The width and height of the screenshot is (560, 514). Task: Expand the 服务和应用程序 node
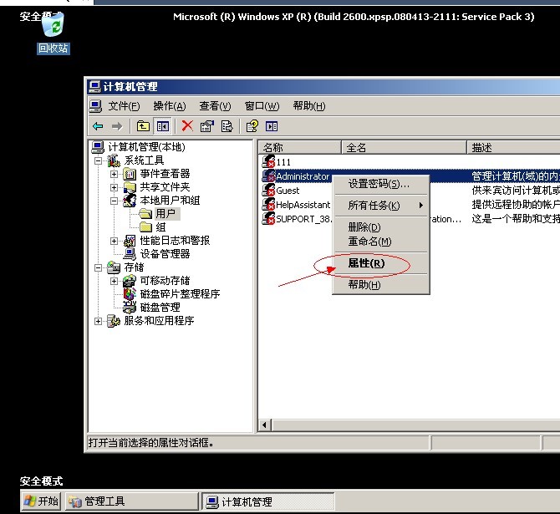coord(99,321)
